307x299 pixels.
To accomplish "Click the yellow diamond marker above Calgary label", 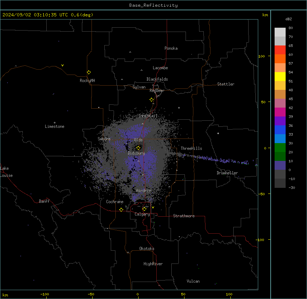I will pyautogui.click(x=144, y=209).
